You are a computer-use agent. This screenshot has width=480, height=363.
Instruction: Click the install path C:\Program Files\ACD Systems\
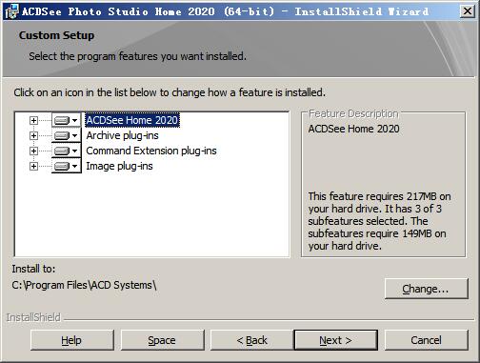pyautogui.click(x=84, y=285)
